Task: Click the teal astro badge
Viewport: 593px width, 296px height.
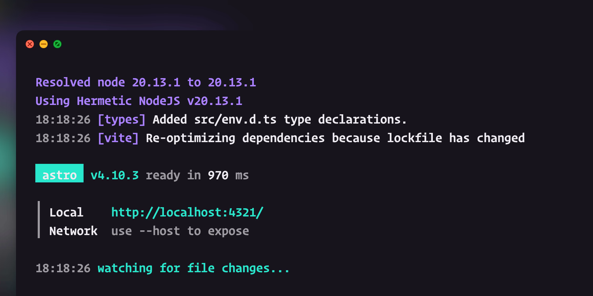Action: 59,173
